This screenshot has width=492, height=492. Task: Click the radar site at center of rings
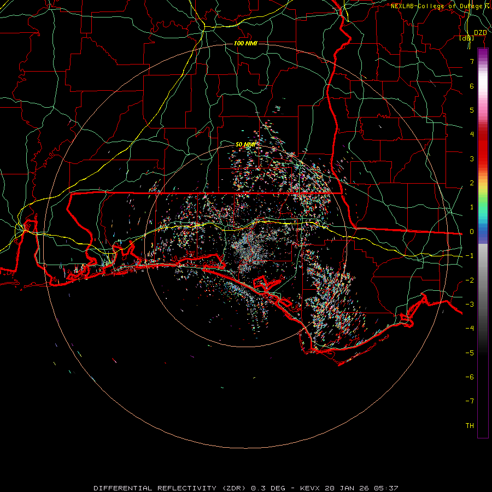point(245,246)
